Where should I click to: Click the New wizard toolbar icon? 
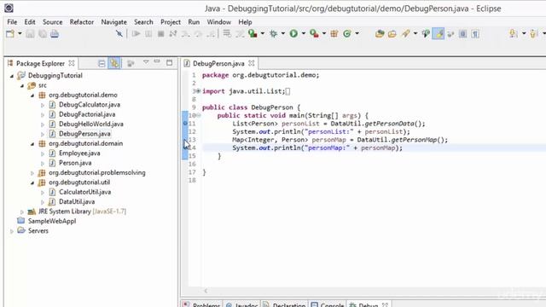coord(10,34)
